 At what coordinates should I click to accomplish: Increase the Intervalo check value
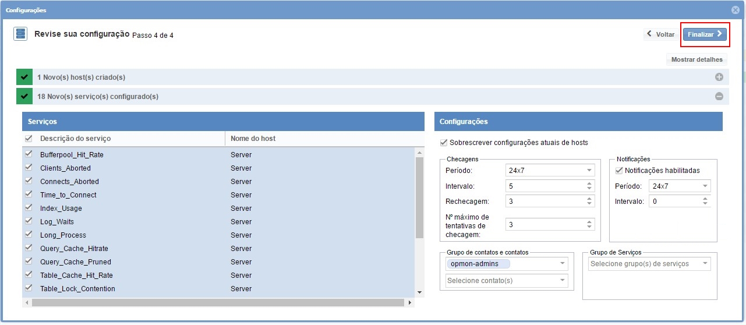point(589,183)
